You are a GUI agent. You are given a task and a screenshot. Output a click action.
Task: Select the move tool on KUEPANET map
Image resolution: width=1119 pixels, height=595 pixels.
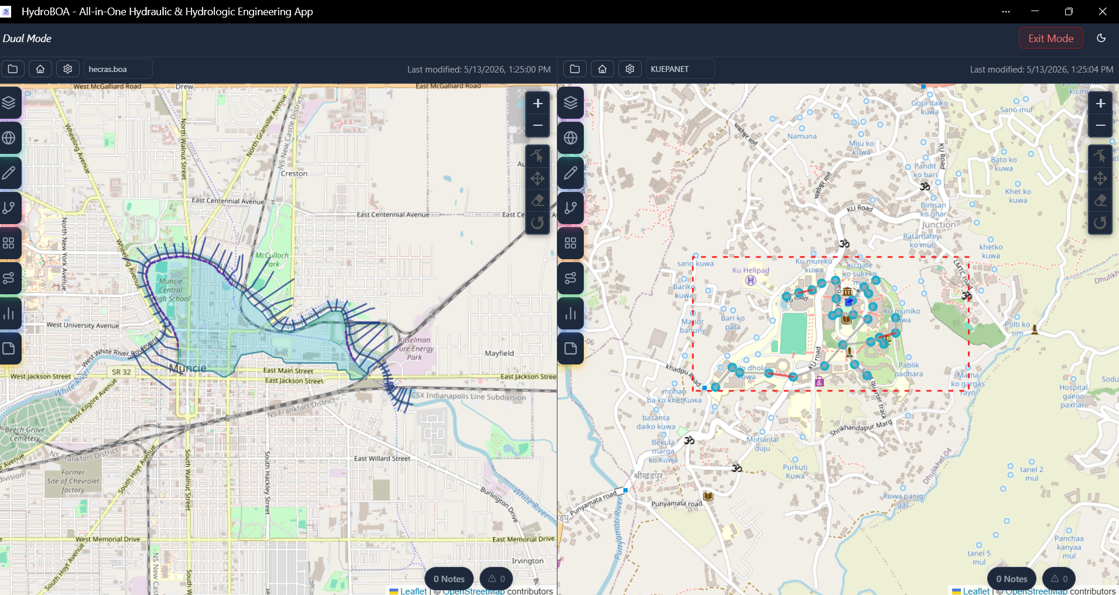coord(1100,178)
